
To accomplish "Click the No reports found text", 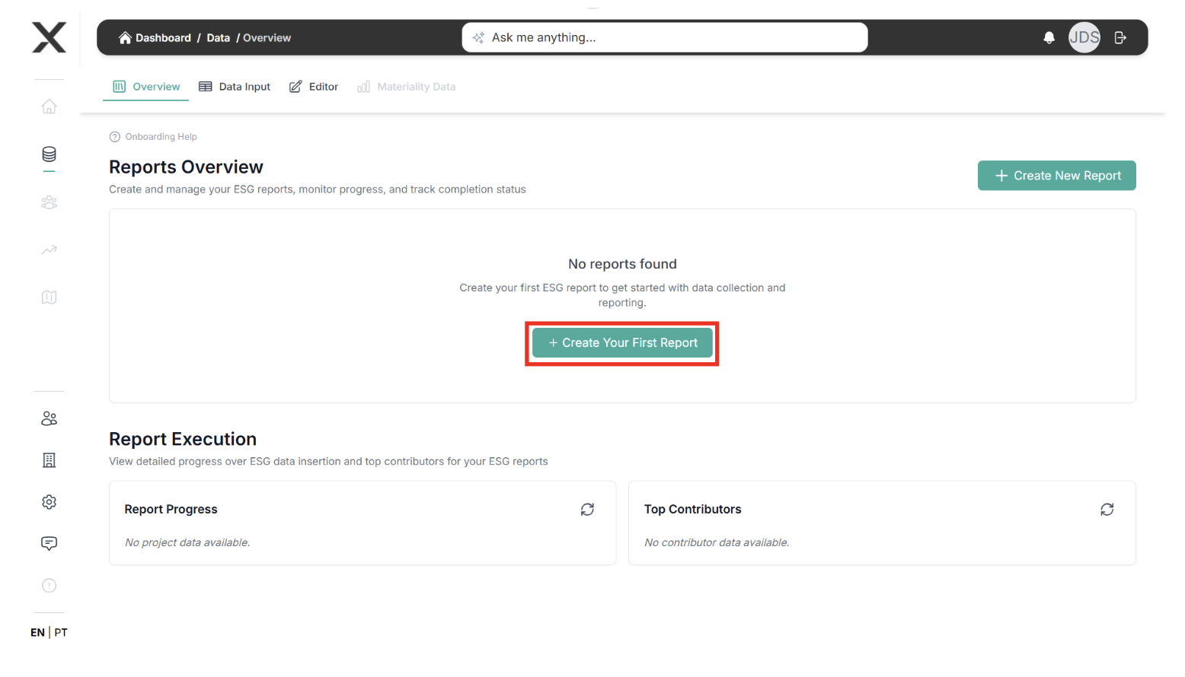I will click(x=622, y=264).
